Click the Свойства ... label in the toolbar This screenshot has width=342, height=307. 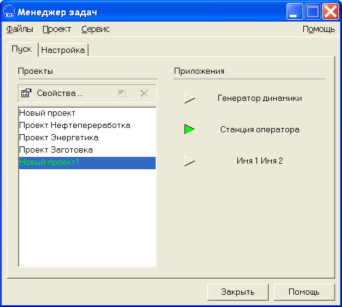pos(60,93)
